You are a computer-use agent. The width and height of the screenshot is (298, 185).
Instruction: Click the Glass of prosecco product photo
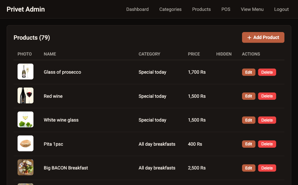click(x=25, y=72)
